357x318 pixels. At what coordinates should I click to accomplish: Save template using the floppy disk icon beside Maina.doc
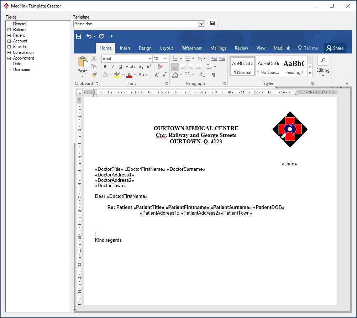212,23
